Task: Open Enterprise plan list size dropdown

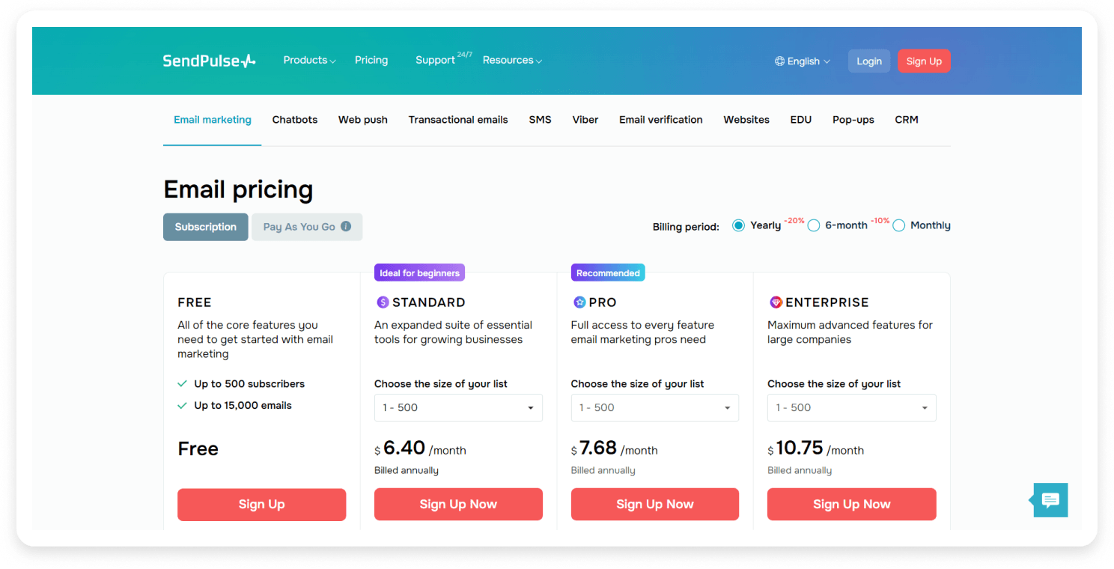Action: pyautogui.click(x=852, y=408)
